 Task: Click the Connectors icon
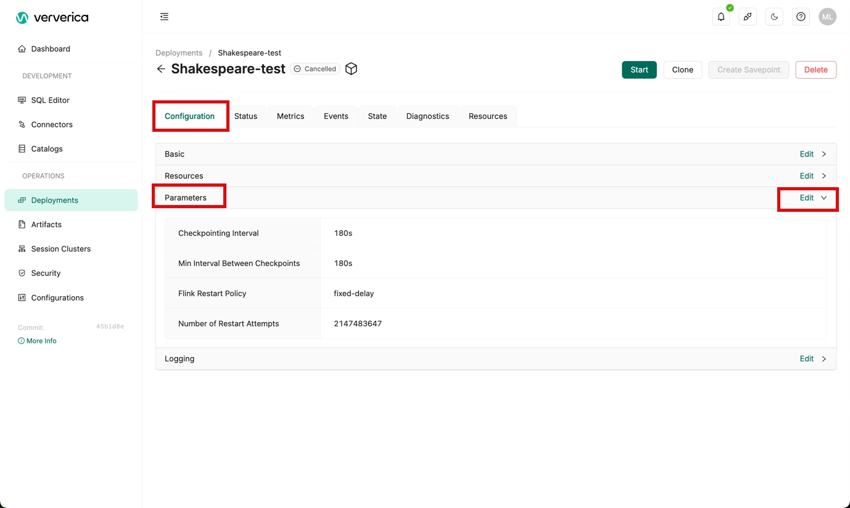click(x=22, y=124)
